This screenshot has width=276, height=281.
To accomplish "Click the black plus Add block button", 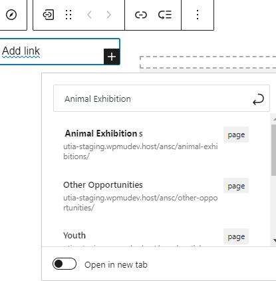I will tap(112, 57).
